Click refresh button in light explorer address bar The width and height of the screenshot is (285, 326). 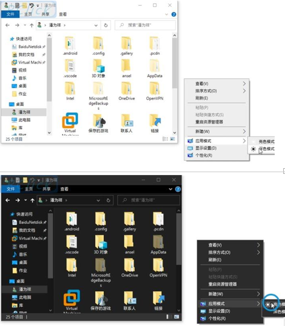pyautogui.click(x=106, y=25)
